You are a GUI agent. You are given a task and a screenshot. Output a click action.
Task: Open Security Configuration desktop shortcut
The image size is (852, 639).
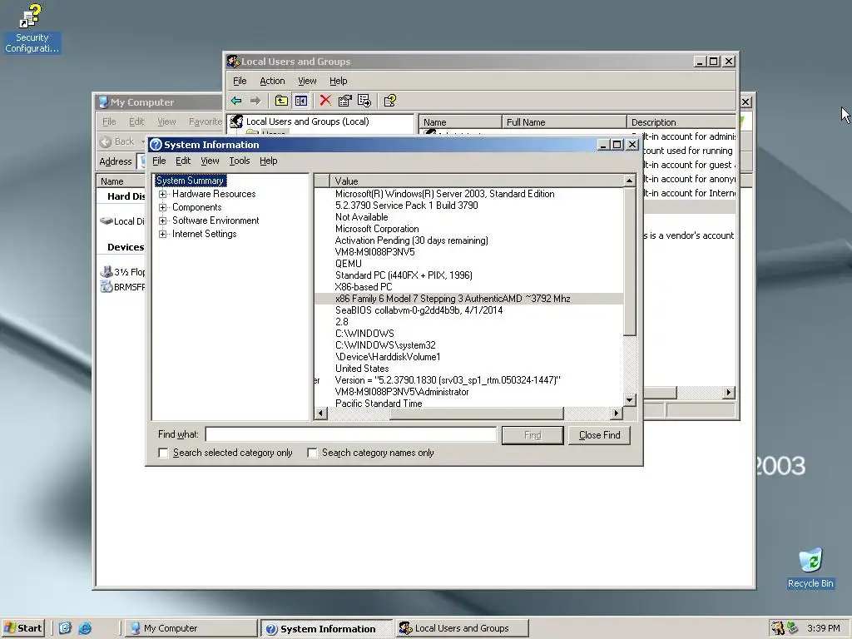[x=32, y=28]
